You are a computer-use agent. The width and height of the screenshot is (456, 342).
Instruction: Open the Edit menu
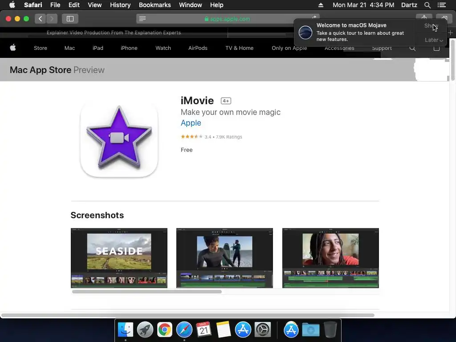pyautogui.click(x=74, y=5)
